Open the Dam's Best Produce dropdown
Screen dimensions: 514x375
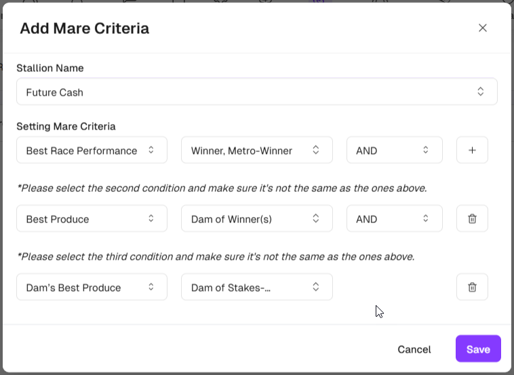[x=92, y=288]
